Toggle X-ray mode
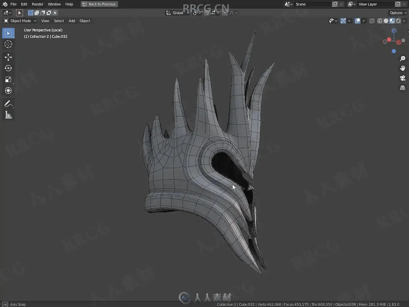 click(x=372, y=21)
